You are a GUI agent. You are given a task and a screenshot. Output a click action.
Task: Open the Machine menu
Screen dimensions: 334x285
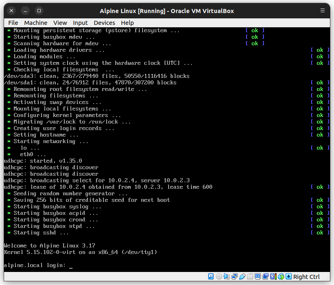point(36,23)
